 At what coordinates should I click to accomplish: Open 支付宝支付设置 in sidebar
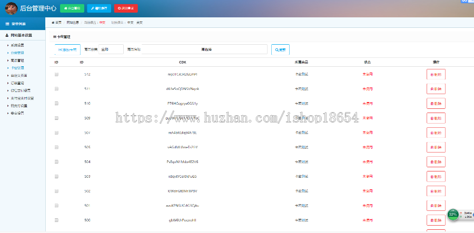click(22, 98)
